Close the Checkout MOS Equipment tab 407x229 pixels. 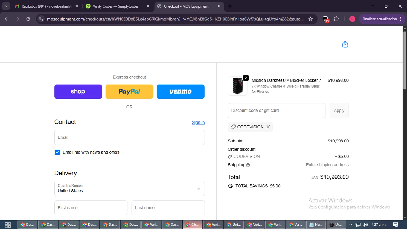219,6
